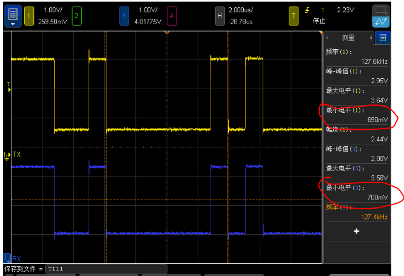The image size is (404, 276).
Task: Select the 频率(1) measurement entry
Action: click(357, 56)
